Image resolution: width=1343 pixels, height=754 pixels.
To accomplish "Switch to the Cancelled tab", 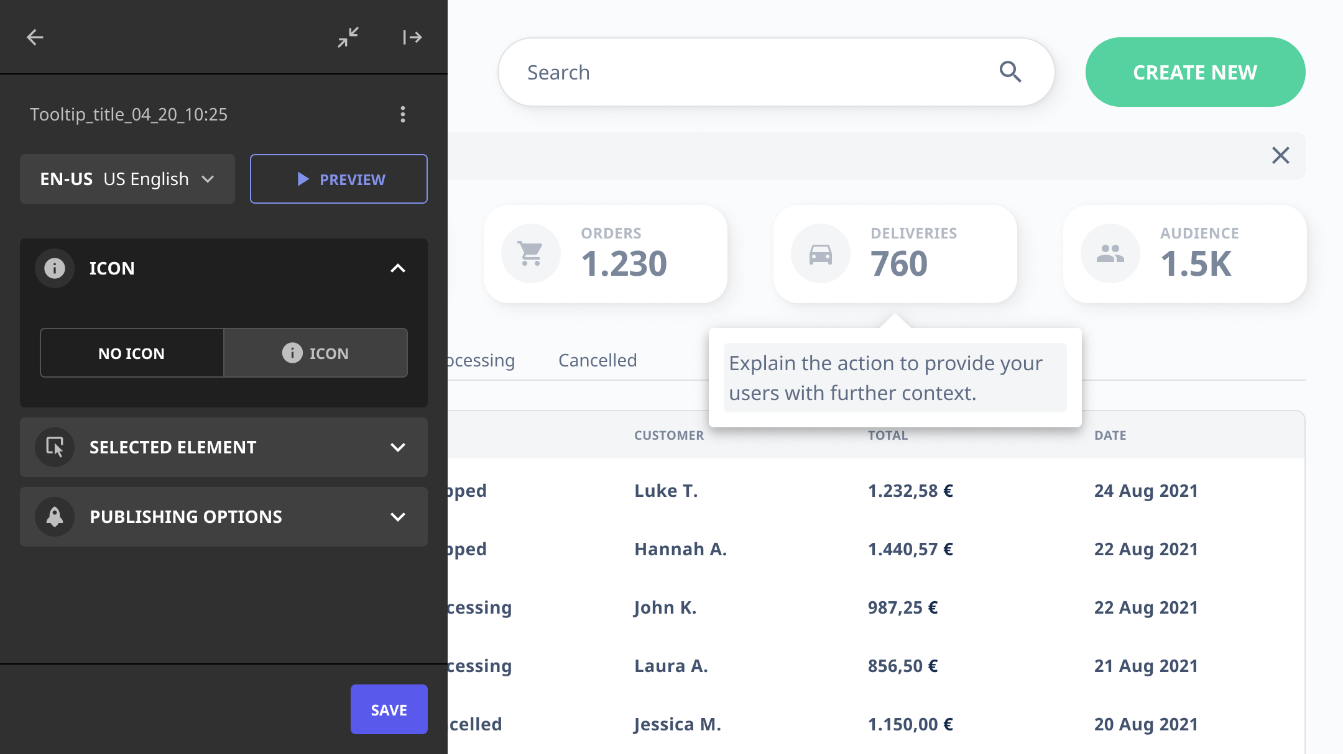I will click(x=597, y=360).
